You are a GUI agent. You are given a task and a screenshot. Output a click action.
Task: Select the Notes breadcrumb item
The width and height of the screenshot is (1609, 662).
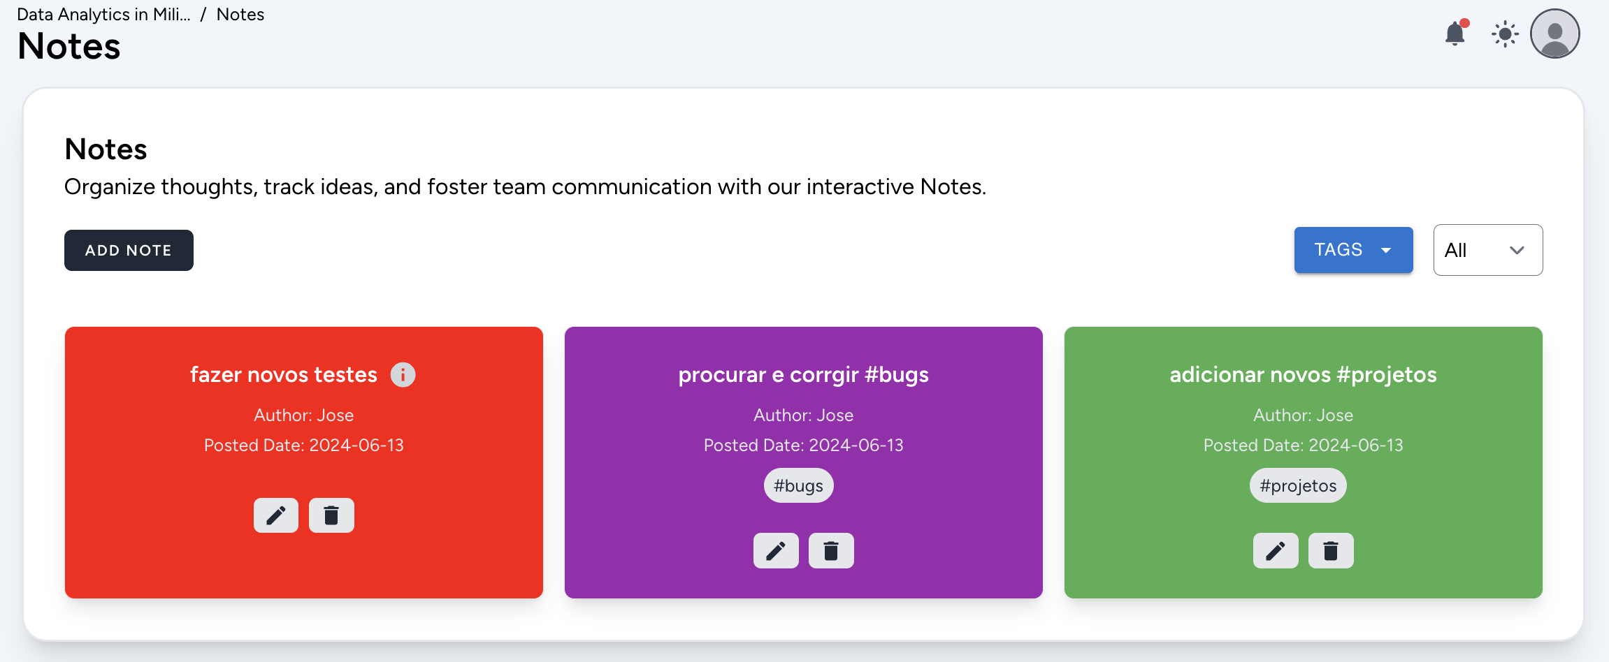tap(240, 15)
